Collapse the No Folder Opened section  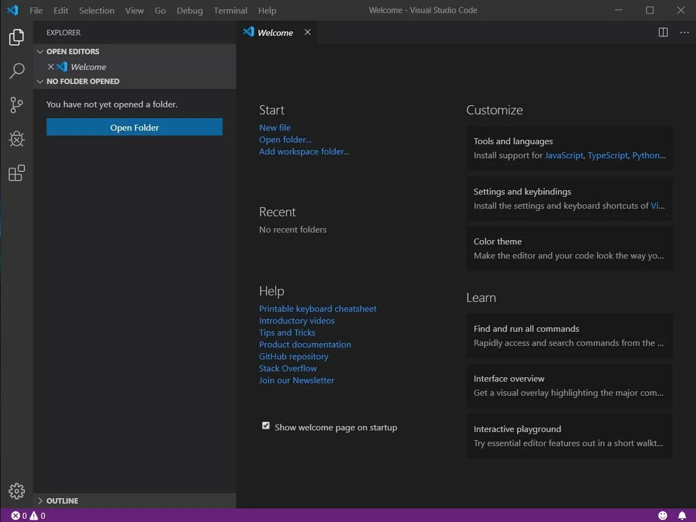40,81
